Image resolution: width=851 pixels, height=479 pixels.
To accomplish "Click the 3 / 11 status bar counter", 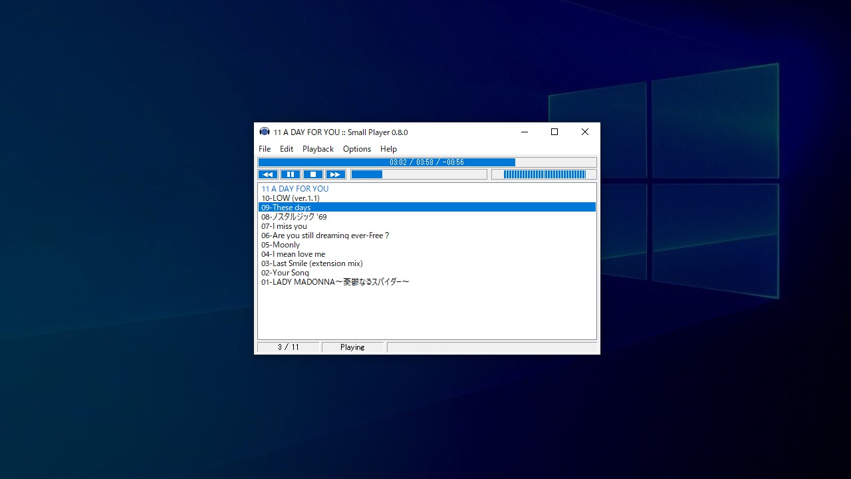I will pos(289,347).
